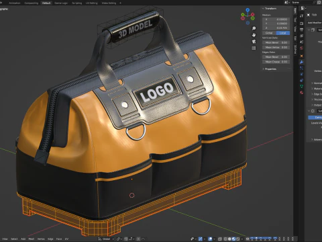Screen dimensions: 322x242
Task: Click the green Y axis on gizmo
Action: (x=242, y=15)
